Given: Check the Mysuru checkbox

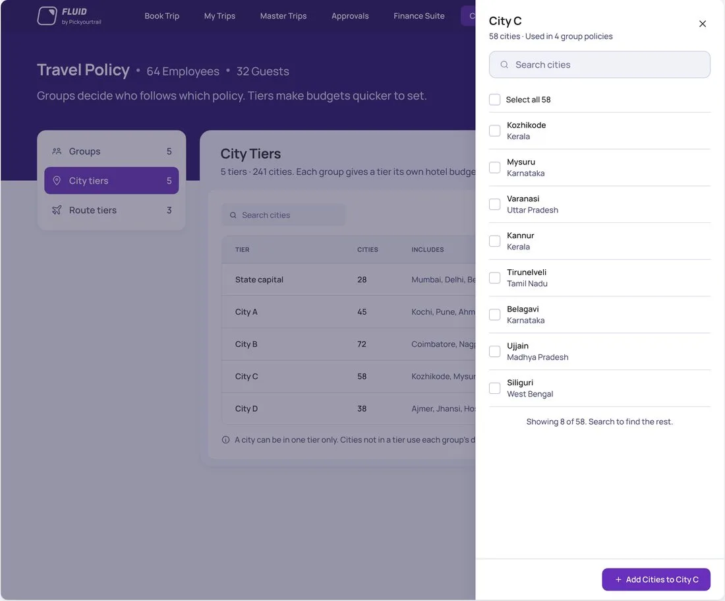Looking at the screenshot, I should [x=495, y=168].
